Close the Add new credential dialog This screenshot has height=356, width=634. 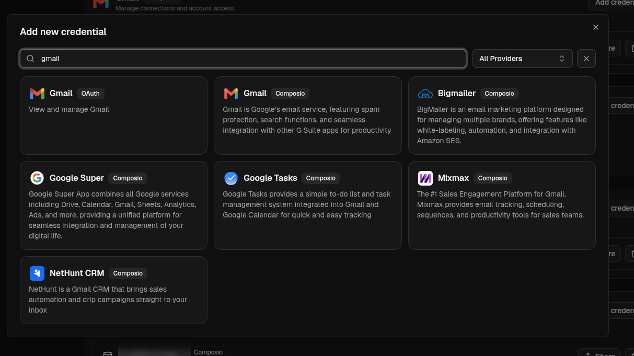click(596, 27)
